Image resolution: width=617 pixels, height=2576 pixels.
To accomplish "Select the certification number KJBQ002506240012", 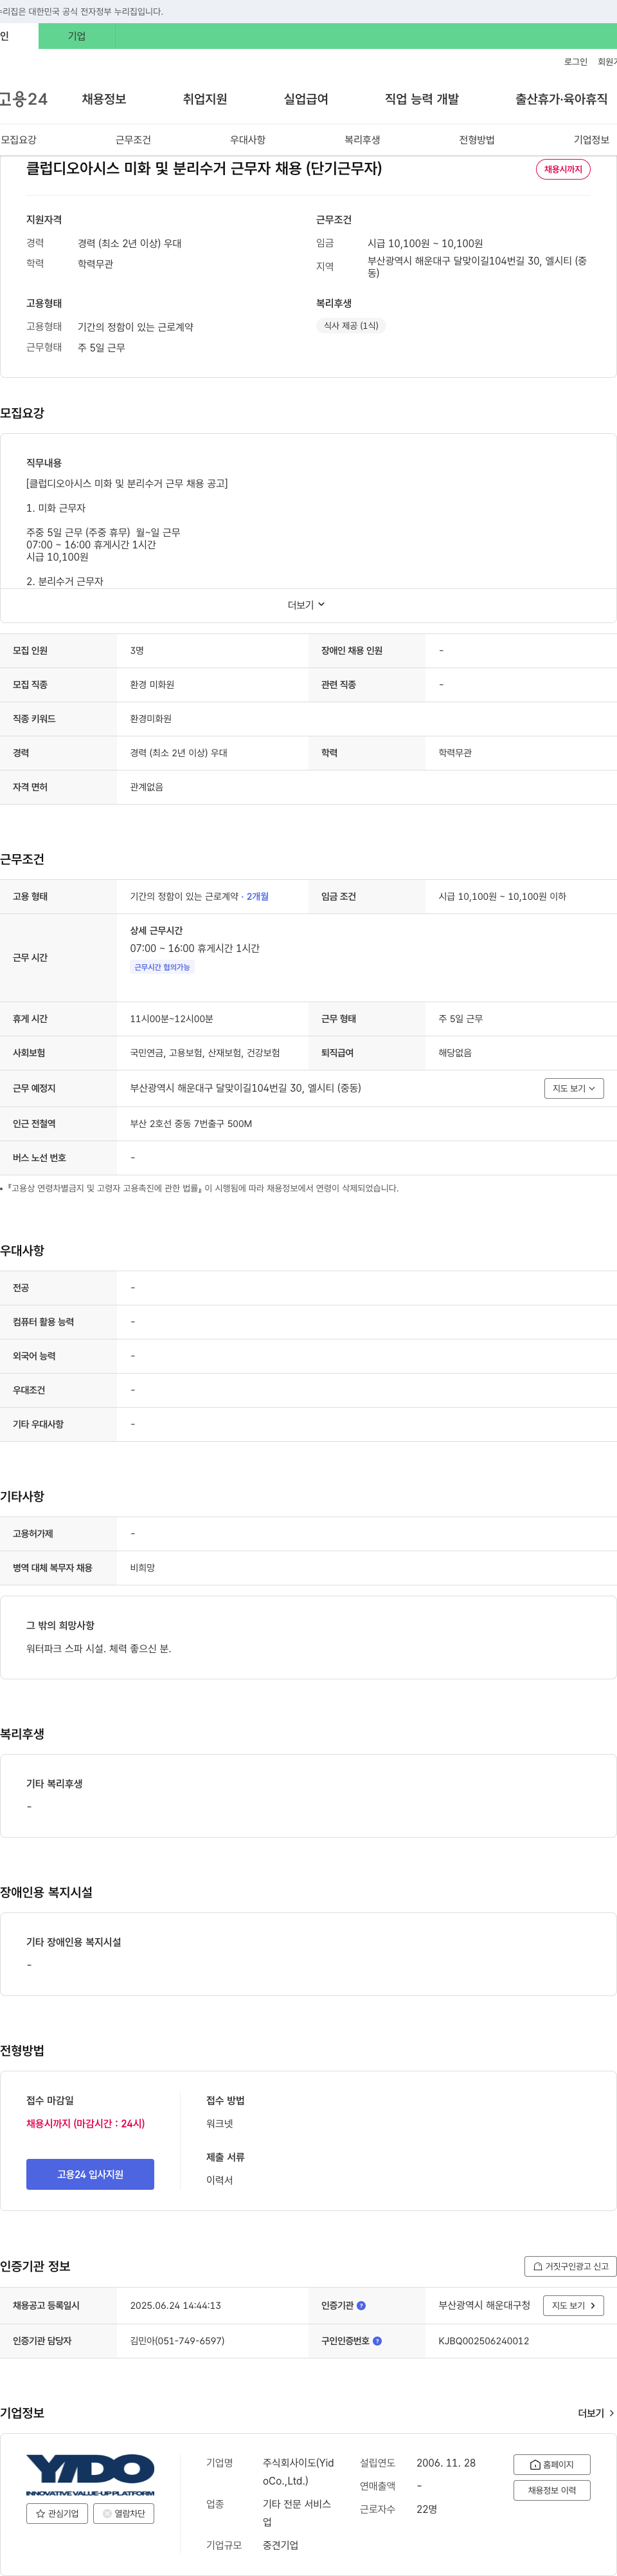I will 483,2341.
